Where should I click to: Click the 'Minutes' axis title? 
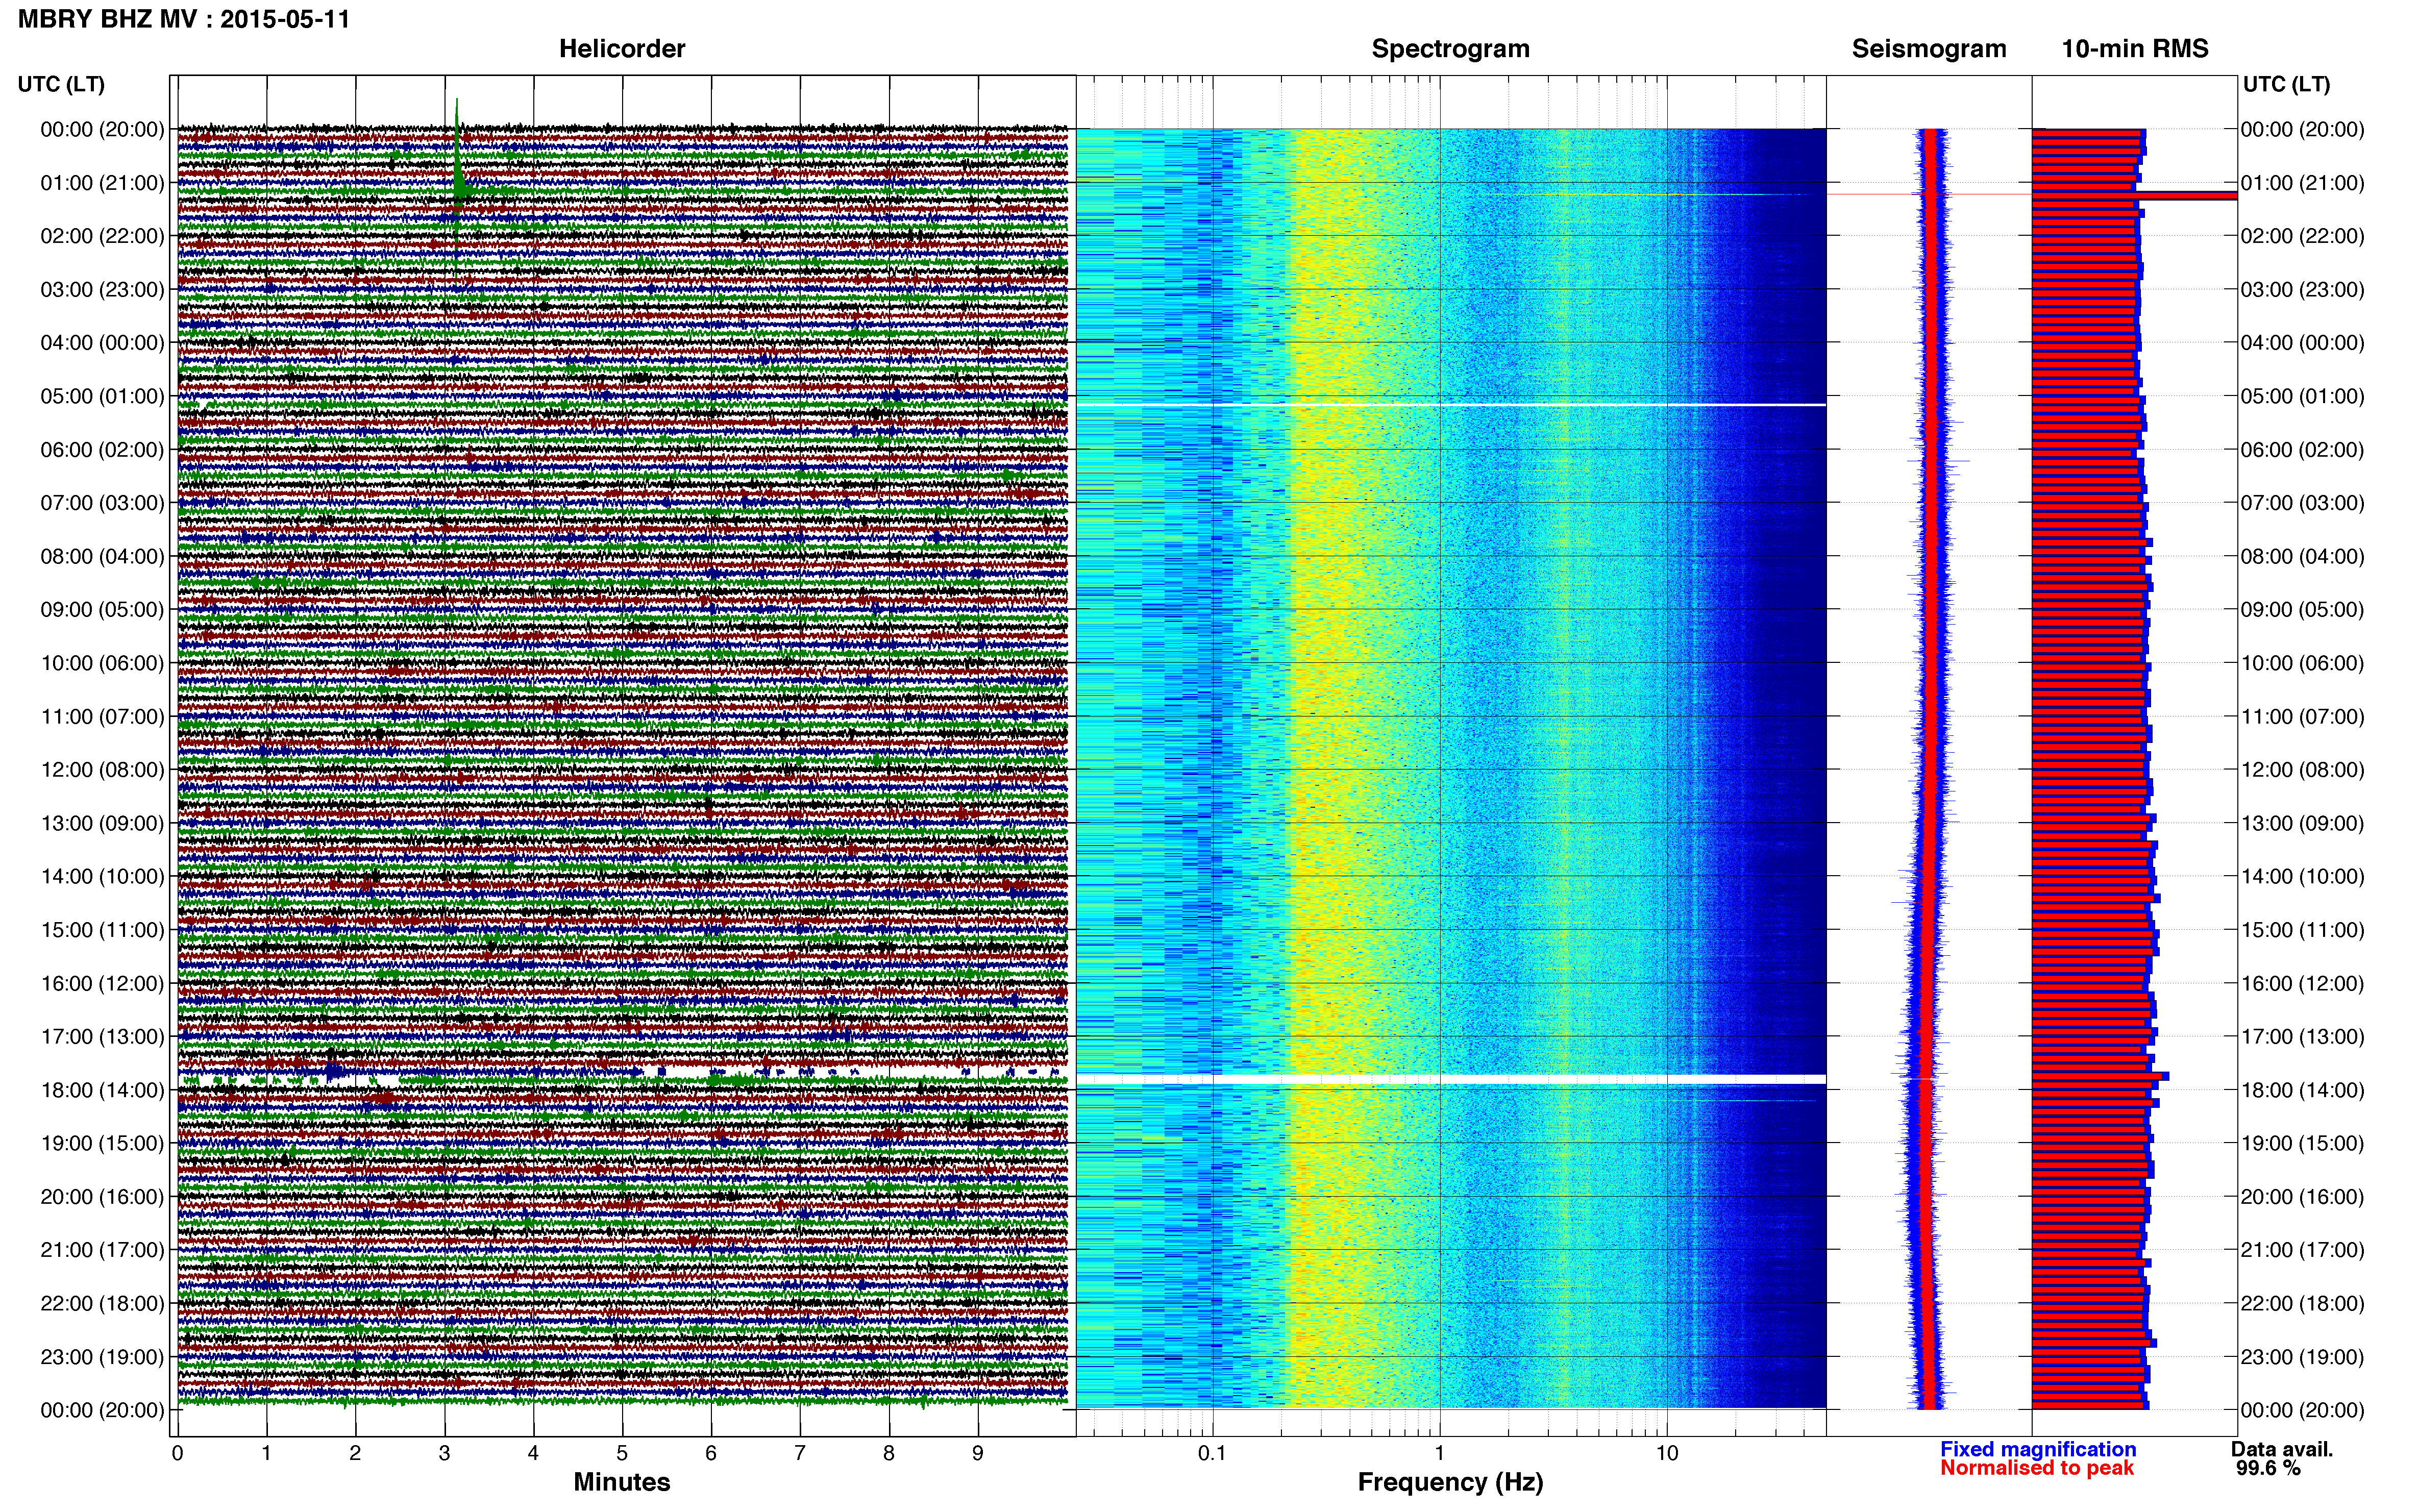pyautogui.click(x=621, y=1482)
